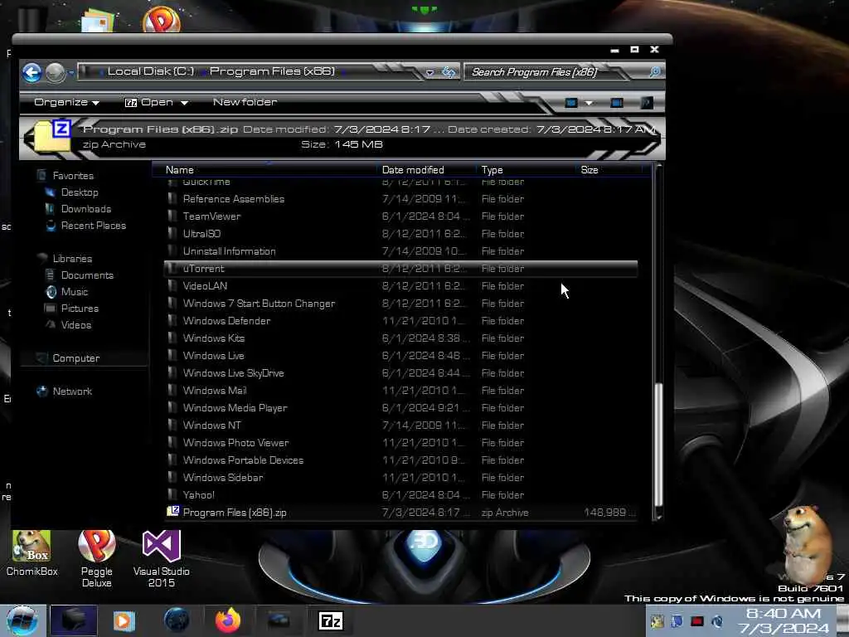Open the Videos library
This screenshot has height=637, width=849.
coord(75,325)
